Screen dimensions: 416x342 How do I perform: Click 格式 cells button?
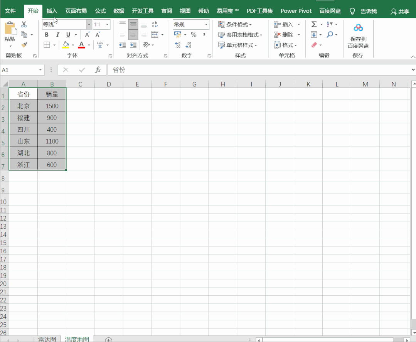point(285,45)
